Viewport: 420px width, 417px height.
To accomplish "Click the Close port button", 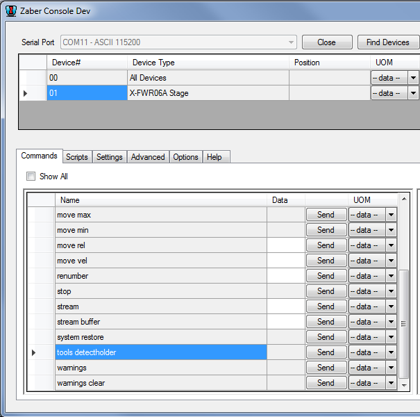I will (x=327, y=42).
